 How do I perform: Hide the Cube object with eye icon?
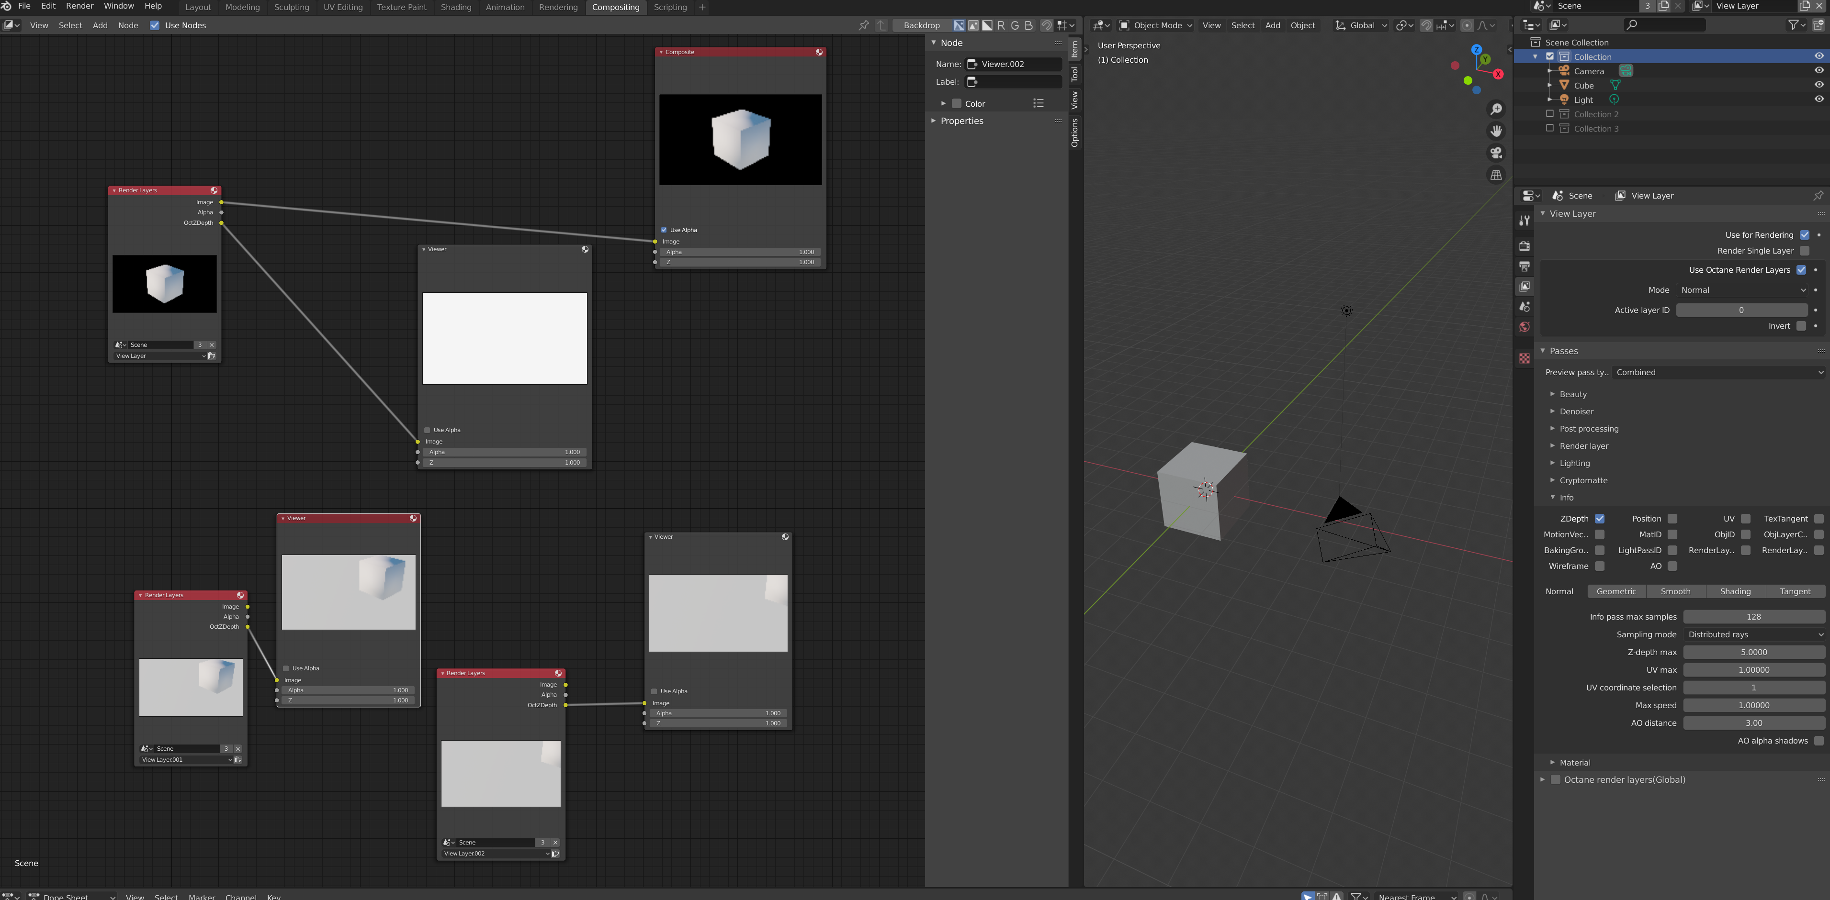1819,85
